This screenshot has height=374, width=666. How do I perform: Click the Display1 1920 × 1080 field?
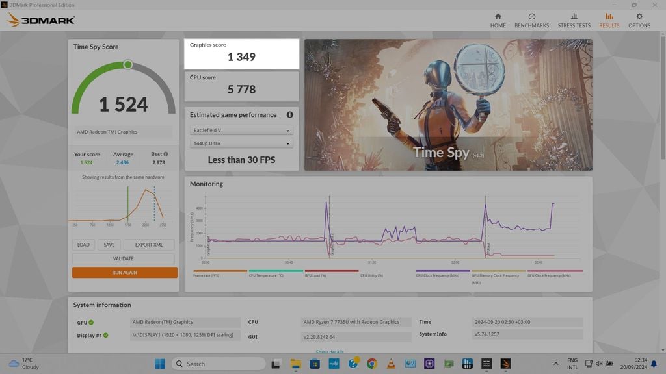click(185, 335)
